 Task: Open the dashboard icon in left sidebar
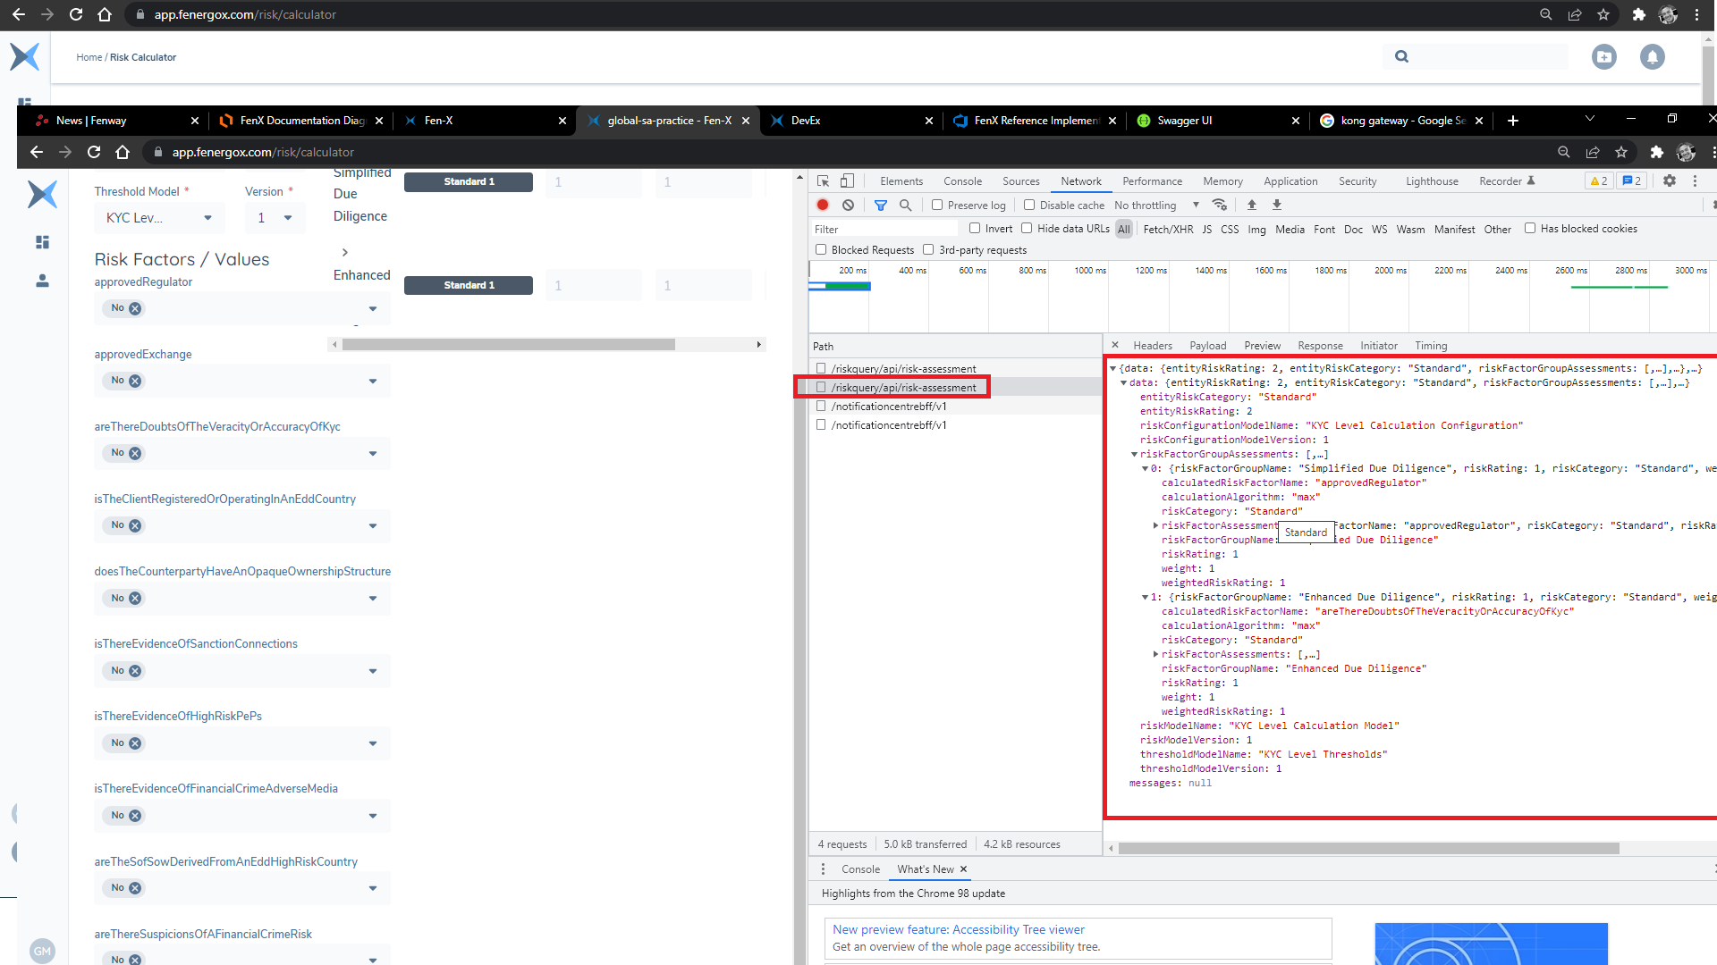(x=42, y=242)
